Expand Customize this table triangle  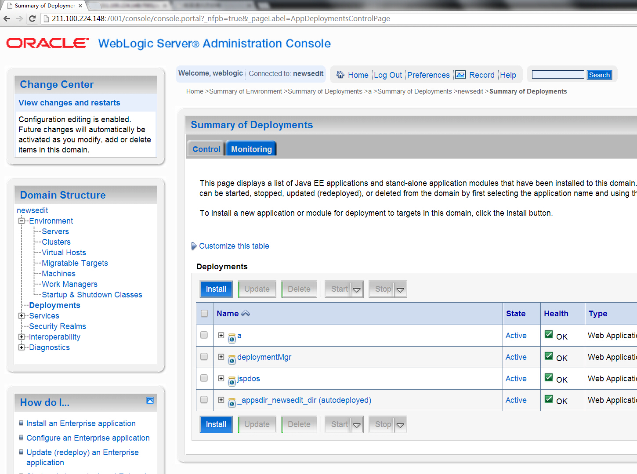tap(194, 246)
